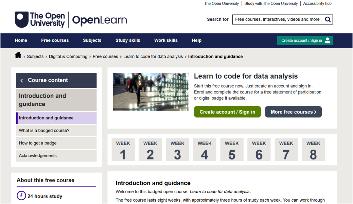The image size is (353, 204).
Task: Click the green Create account / Sign in button
Action: click(x=227, y=112)
